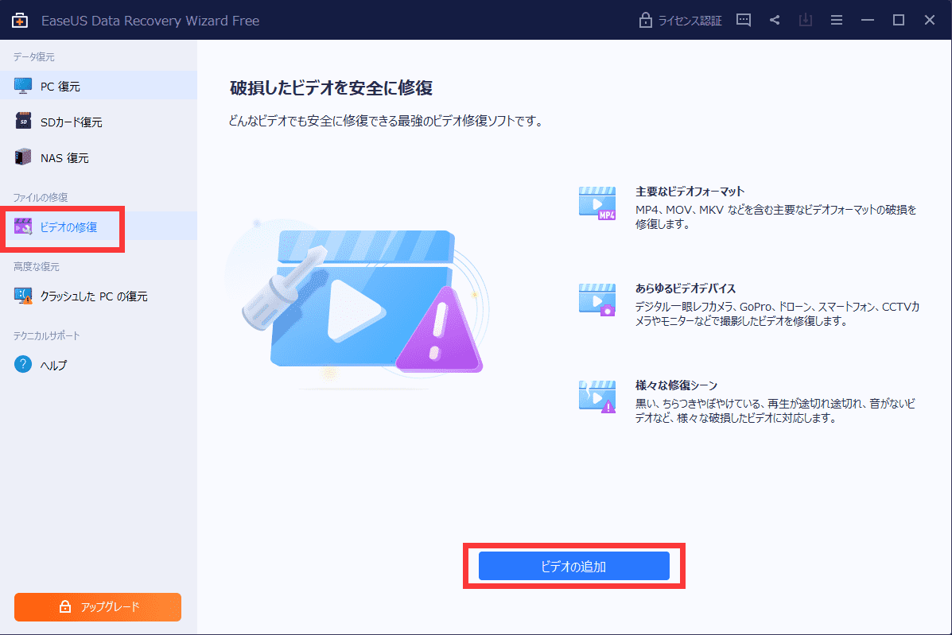Click the MP4 video format icon
Screen dimensions: 952x635
(x=597, y=203)
